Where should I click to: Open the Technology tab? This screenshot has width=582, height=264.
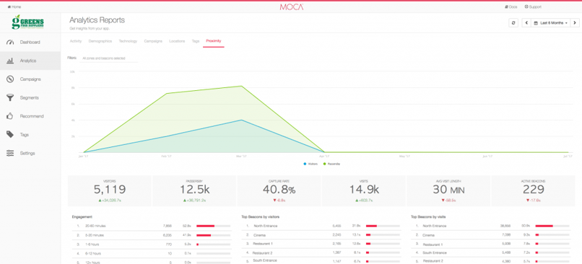(x=128, y=41)
